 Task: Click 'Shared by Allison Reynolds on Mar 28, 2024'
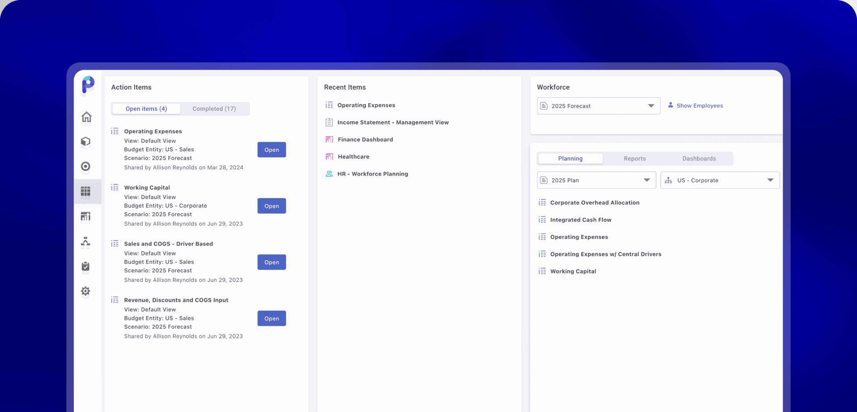(x=183, y=167)
